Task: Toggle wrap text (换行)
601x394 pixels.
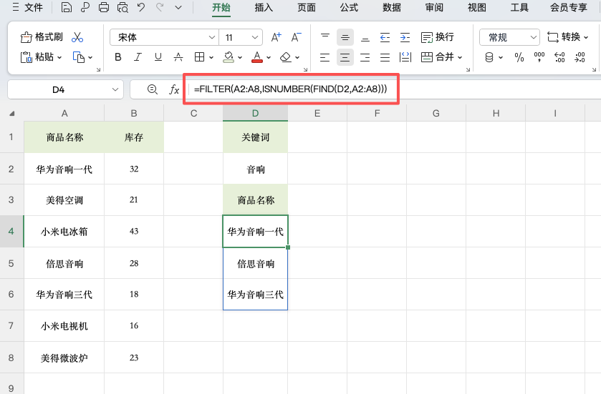Action: (438, 37)
